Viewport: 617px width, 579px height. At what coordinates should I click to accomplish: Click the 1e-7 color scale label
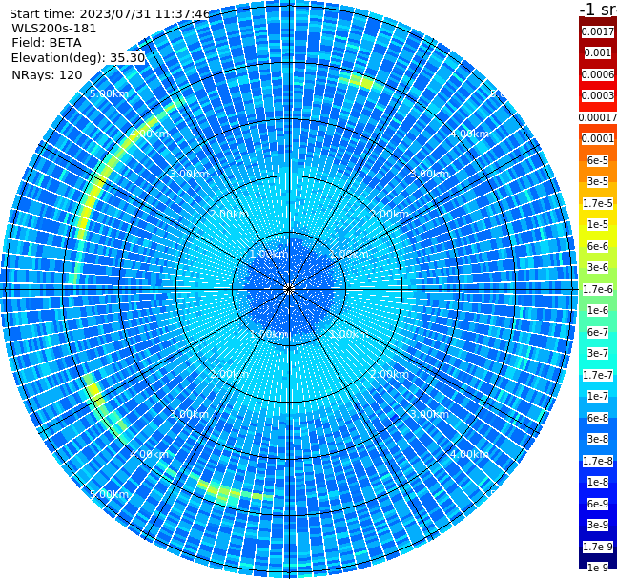[x=598, y=397]
